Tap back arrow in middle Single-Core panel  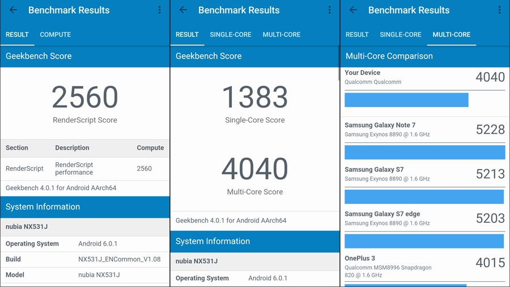pyautogui.click(x=184, y=10)
